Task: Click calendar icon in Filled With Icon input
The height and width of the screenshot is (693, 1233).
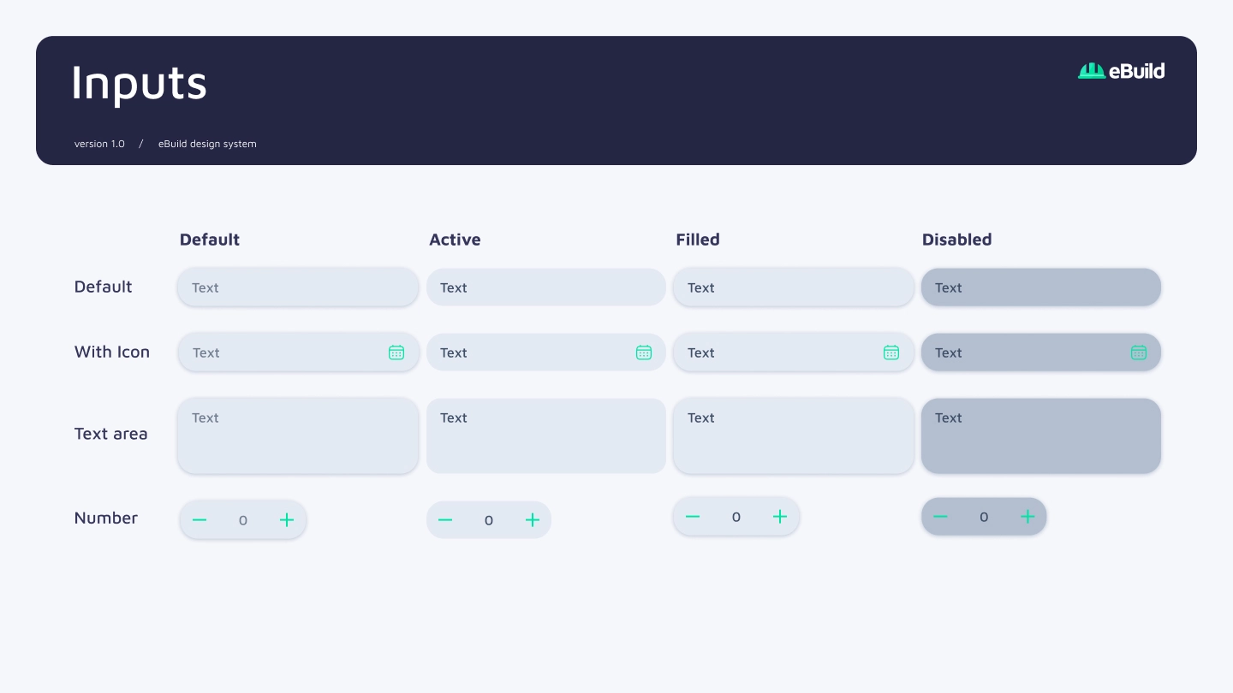Action: (891, 352)
